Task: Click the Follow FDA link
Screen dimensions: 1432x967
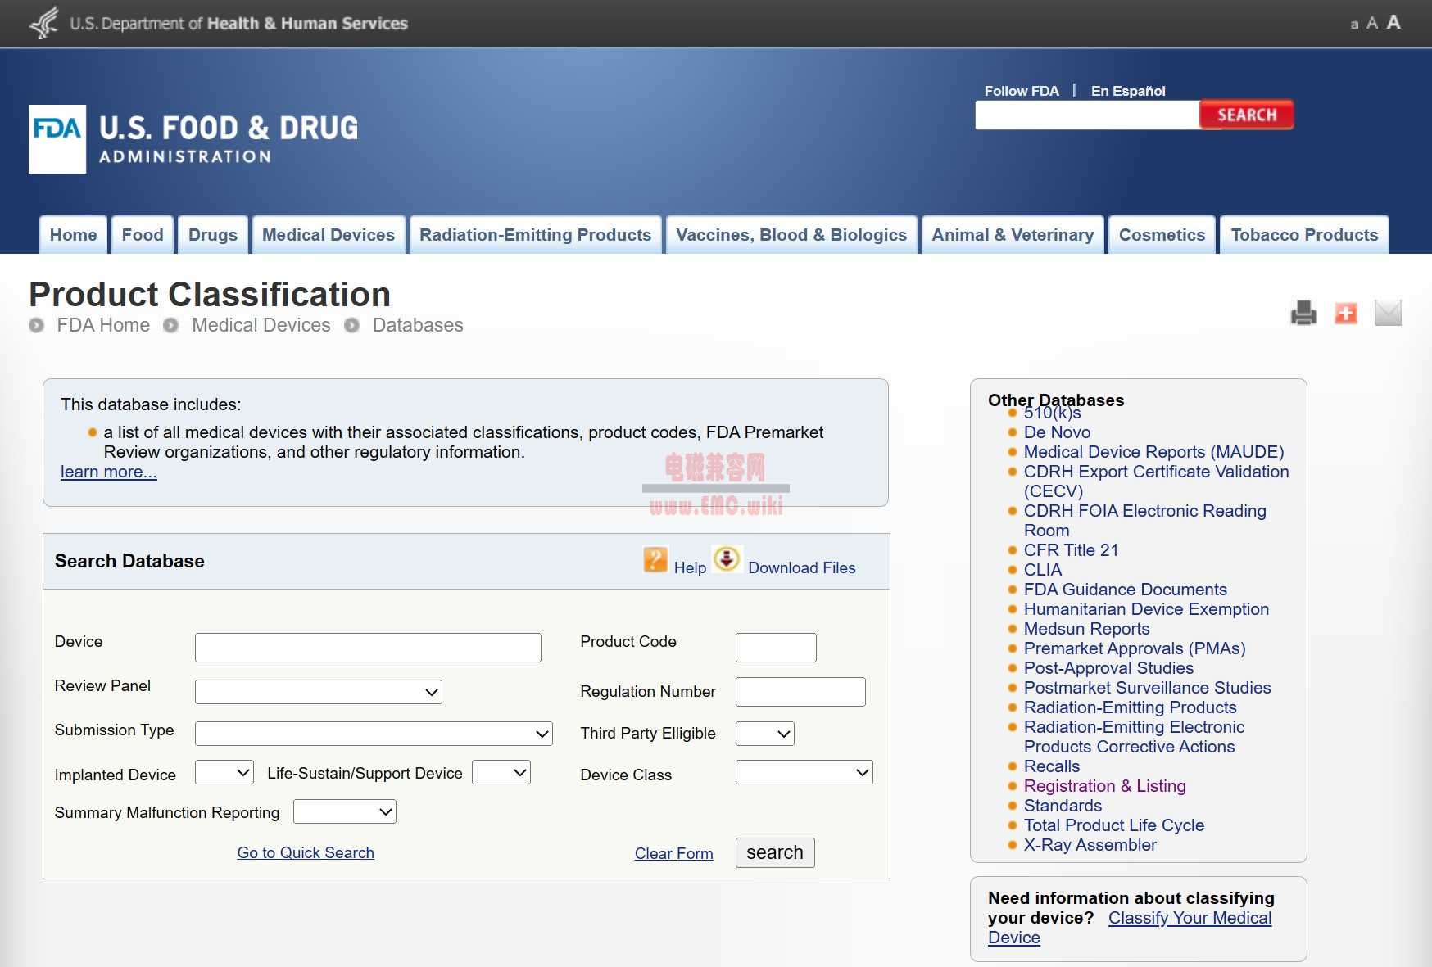Action: tap(1022, 91)
